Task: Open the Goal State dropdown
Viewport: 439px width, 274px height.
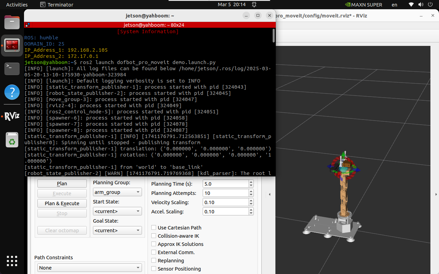Action: (x=117, y=231)
